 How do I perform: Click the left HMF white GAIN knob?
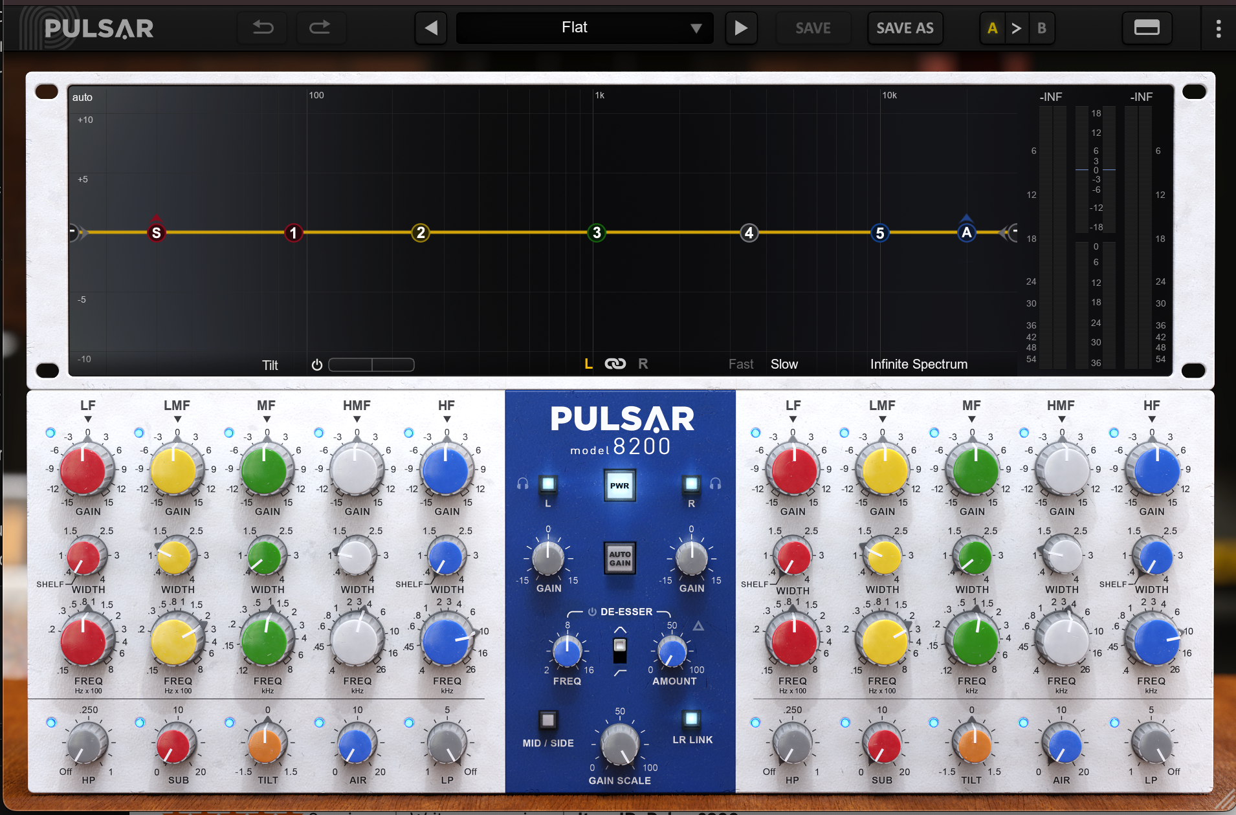pyautogui.click(x=355, y=470)
